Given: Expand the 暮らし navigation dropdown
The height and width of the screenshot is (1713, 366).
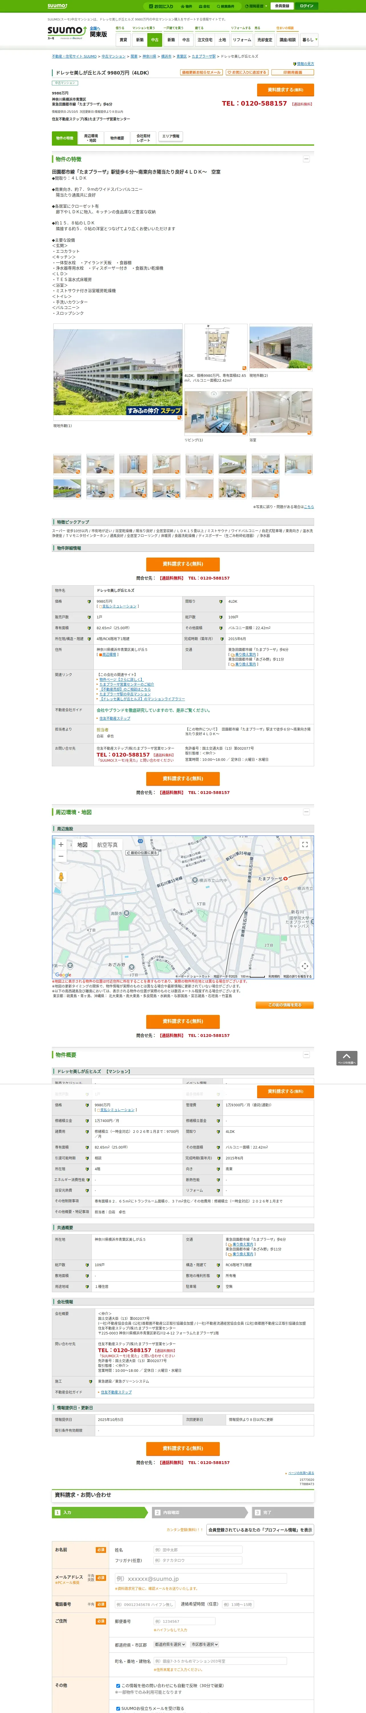Looking at the screenshot, I should click(x=309, y=40).
